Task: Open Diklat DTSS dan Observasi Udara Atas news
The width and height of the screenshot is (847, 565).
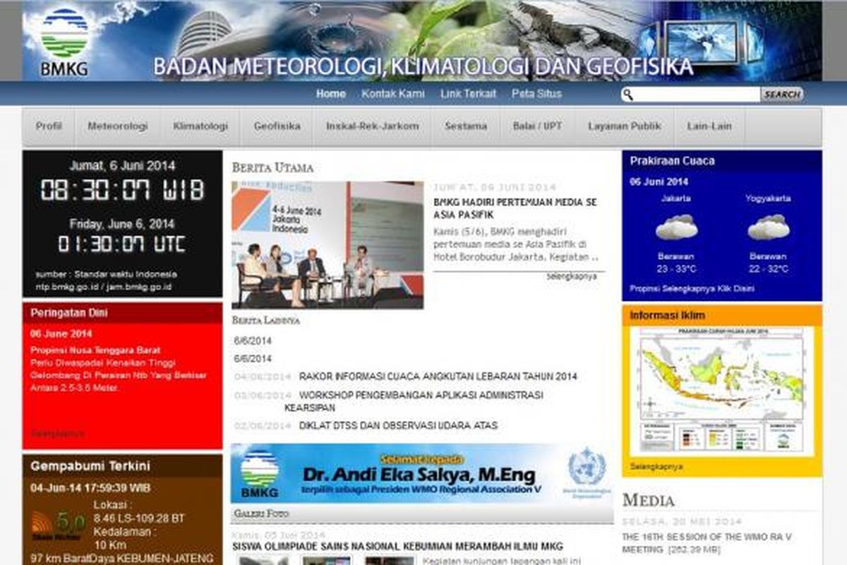Action: (x=398, y=425)
